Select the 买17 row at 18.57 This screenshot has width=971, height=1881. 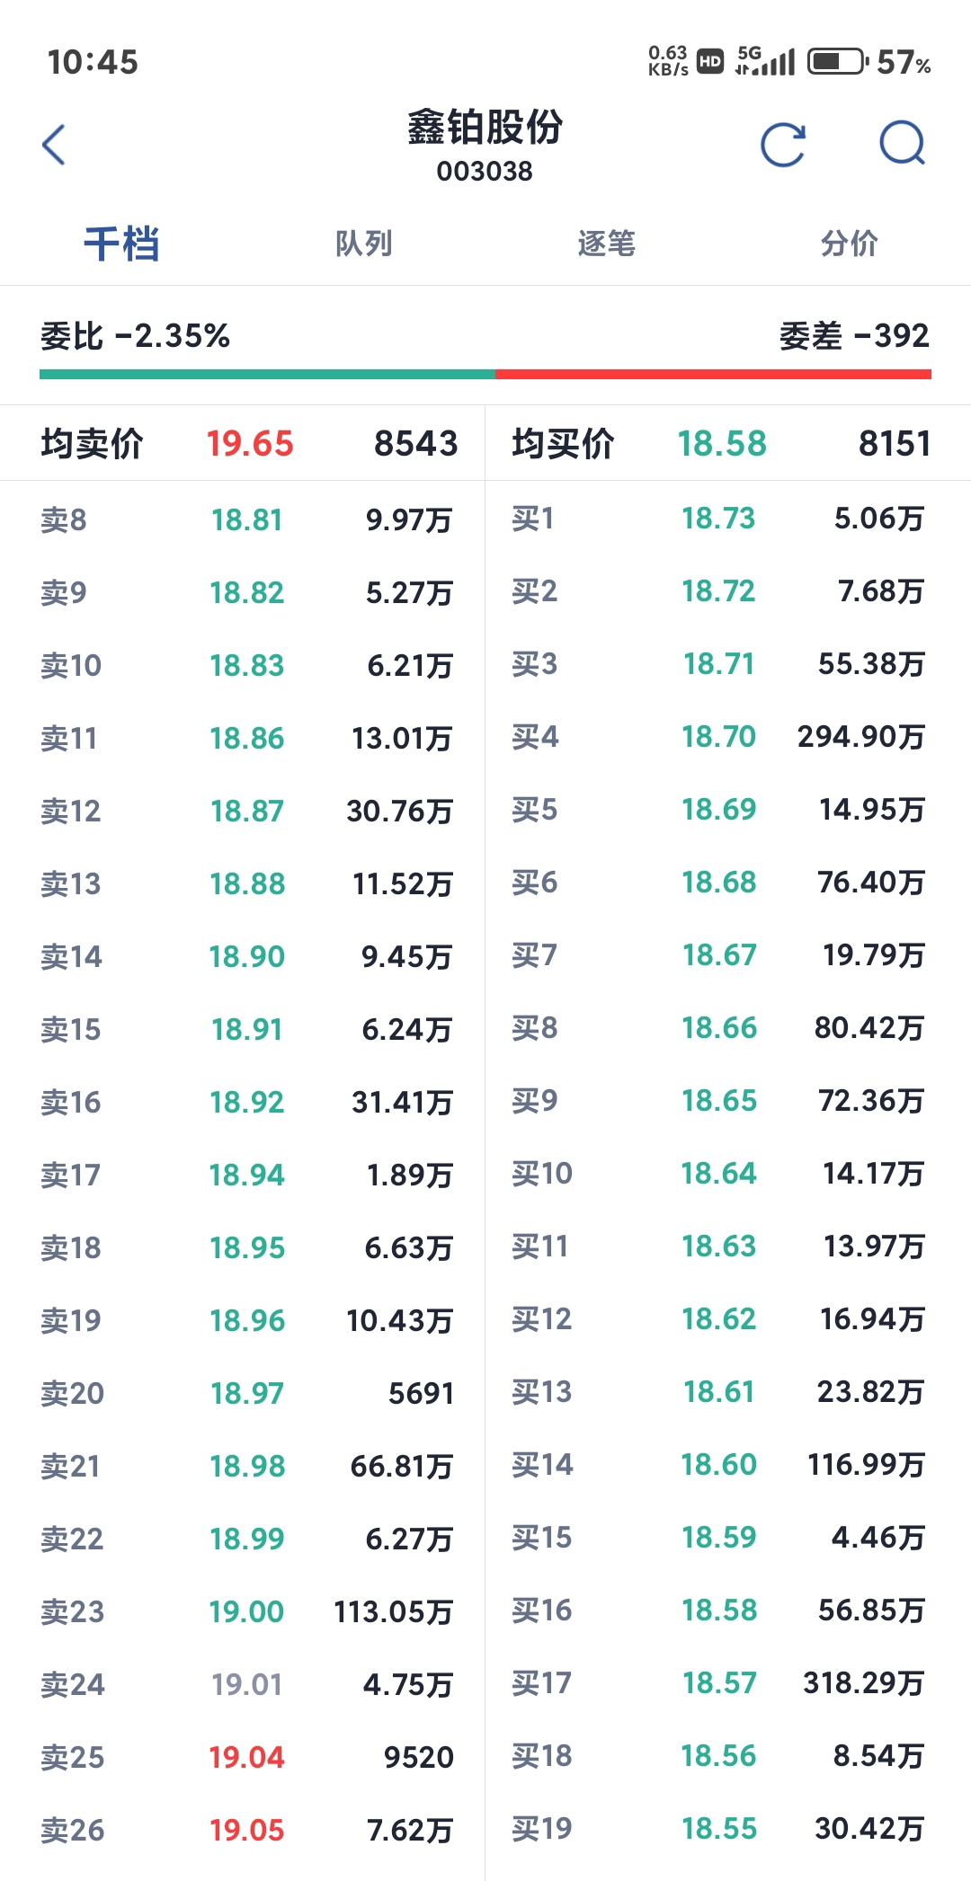point(728,1682)
